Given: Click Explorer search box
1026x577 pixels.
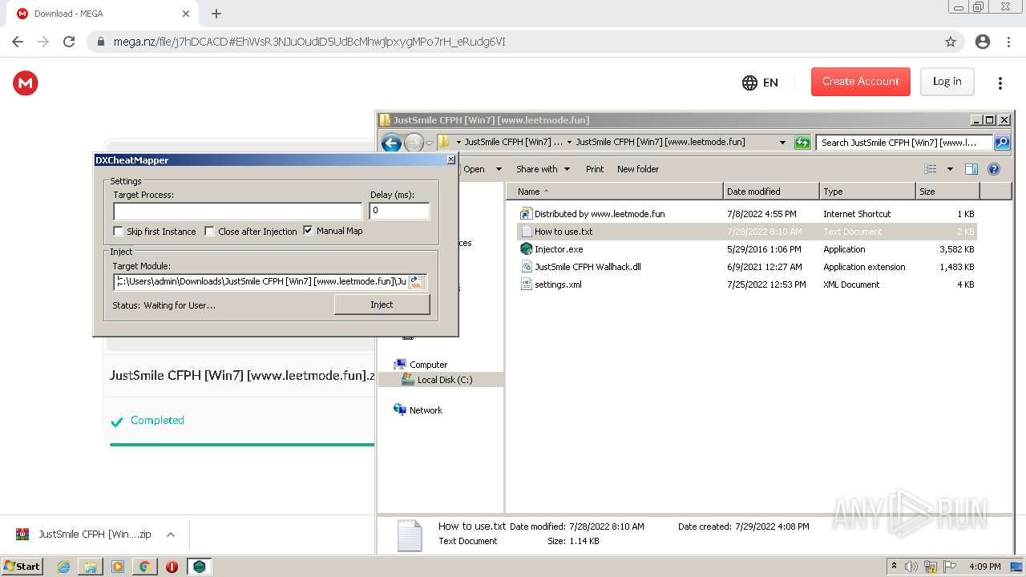Looking at the screenshot, I should click(904, 143).
